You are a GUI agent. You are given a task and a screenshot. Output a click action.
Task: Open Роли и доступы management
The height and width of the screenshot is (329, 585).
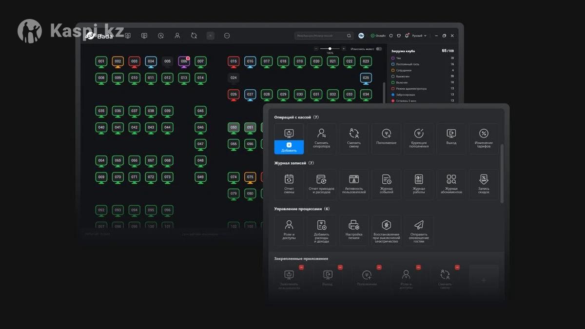289,230
